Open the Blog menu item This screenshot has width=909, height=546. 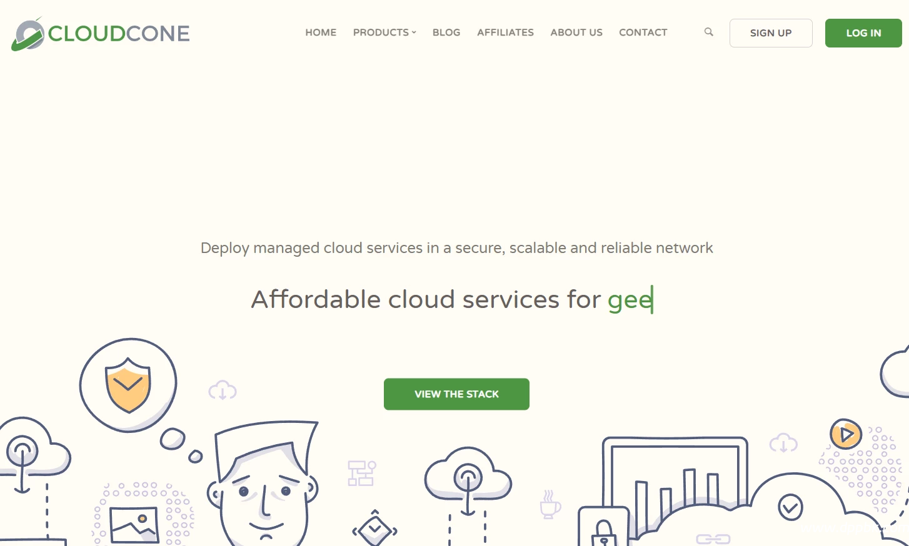tap(446, 32)
